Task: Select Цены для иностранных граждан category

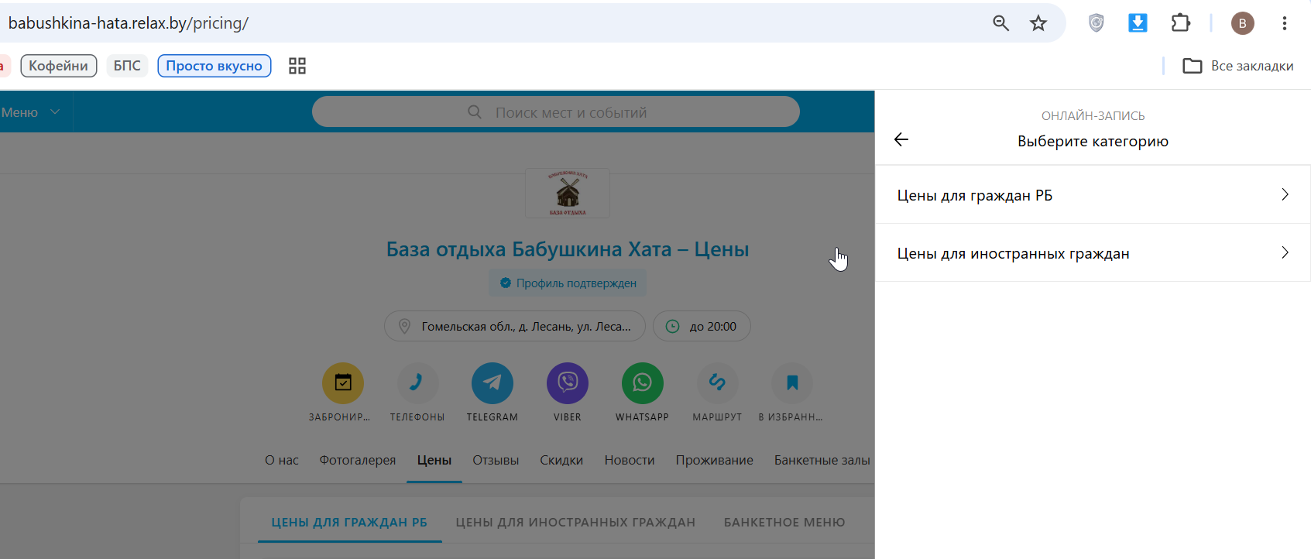Action: (x=1093, y=253)
